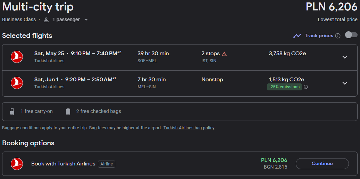This screenshot has height=179, width=360.
Task: Click the SOF–MEL route text
Action: [147, 61]
